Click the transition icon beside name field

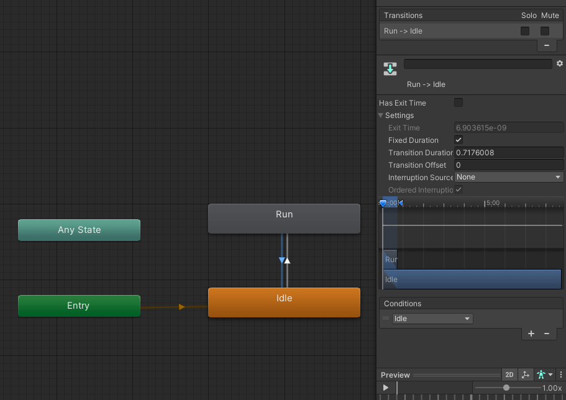click(390, 68)
